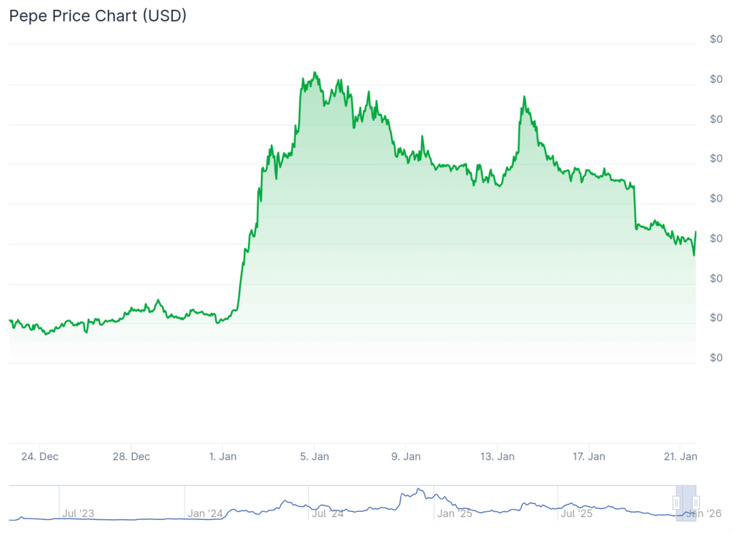Click the "Jul '23" navigator label
The height and width of the screenshot is (534, 732).
click(x=79, y=513)
